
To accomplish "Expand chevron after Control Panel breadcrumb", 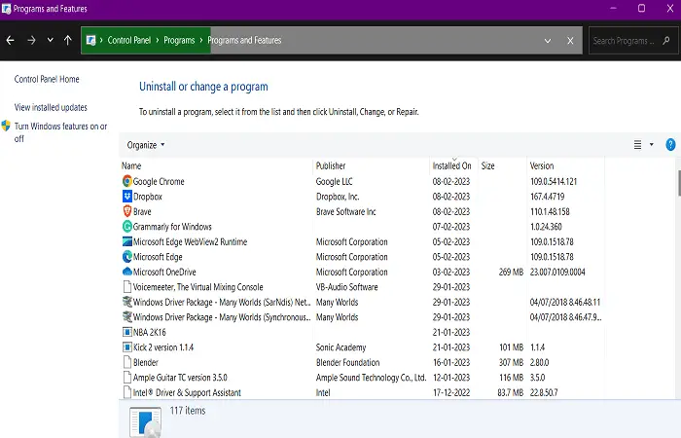I will coord(158,41).
